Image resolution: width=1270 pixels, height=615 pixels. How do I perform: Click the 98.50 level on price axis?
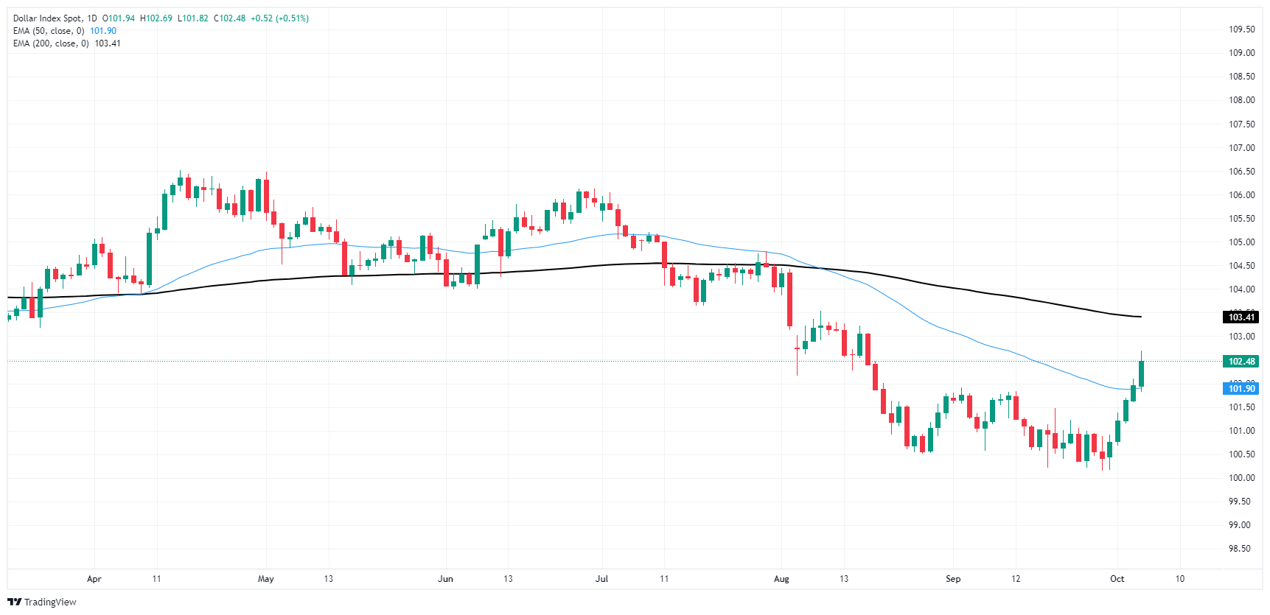[x=1241, y=549]
